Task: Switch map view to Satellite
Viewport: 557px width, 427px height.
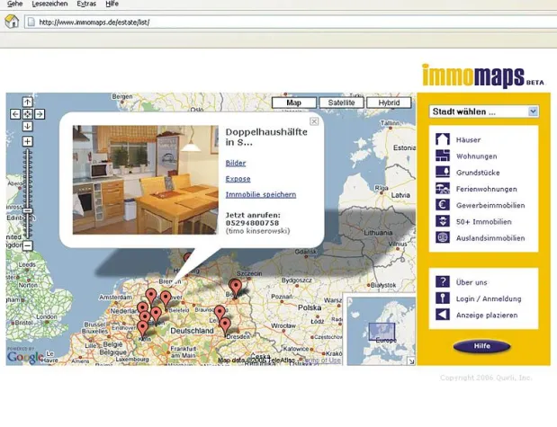Action: click(x=341, y=102)
